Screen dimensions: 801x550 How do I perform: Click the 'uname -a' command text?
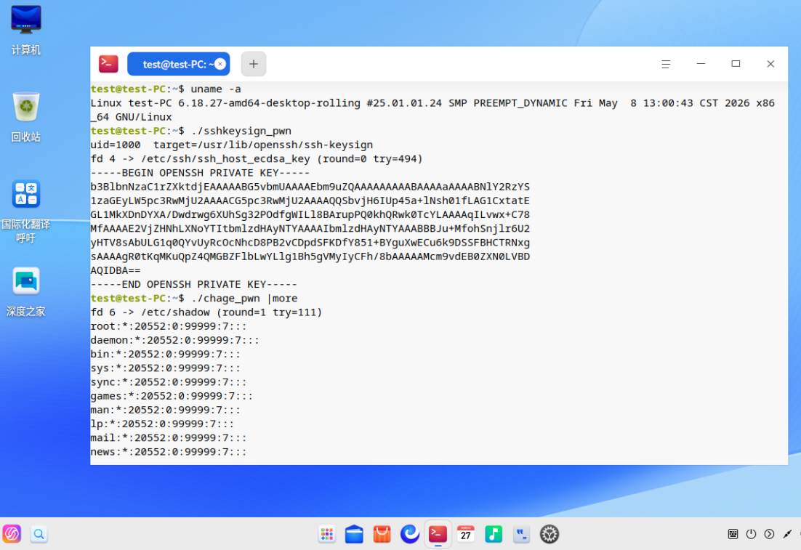click(216, 89)
